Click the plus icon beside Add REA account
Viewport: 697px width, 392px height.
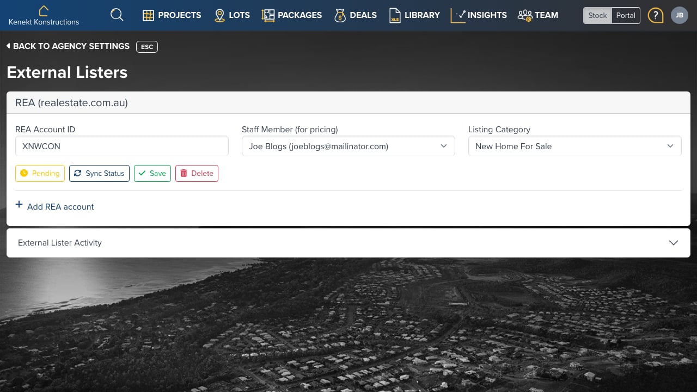(19, 205)
